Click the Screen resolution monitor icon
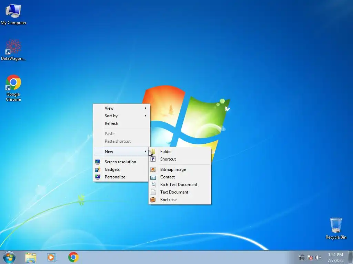 [98, 162]
